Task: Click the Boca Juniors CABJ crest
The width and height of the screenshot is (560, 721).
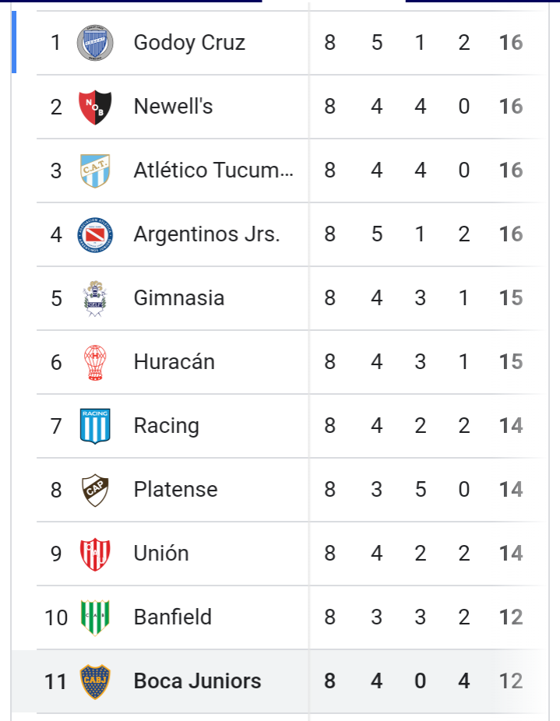Action: (x=95, y=681)
